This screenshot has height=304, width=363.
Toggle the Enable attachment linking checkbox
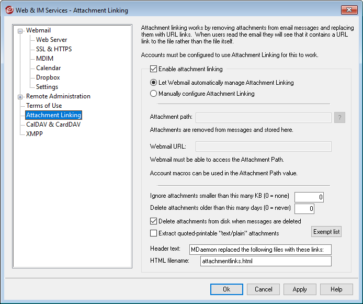click(153, 69)
